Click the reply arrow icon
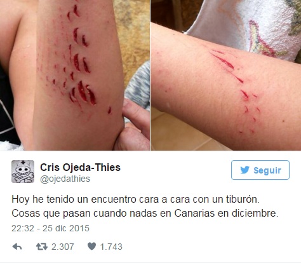 click(x=17, y=247)
